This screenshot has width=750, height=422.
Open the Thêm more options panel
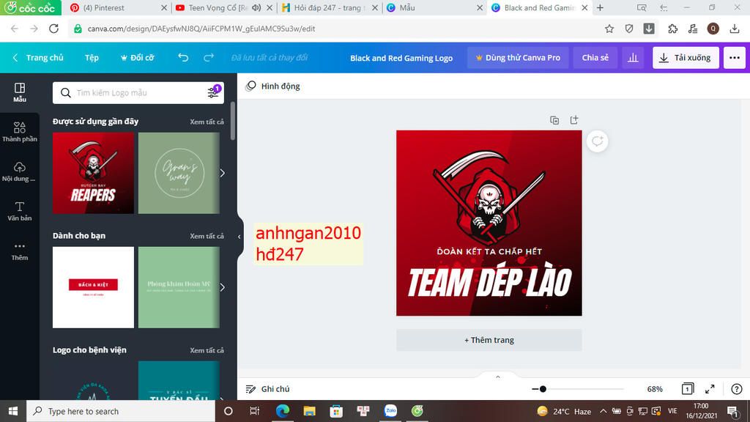20,251
